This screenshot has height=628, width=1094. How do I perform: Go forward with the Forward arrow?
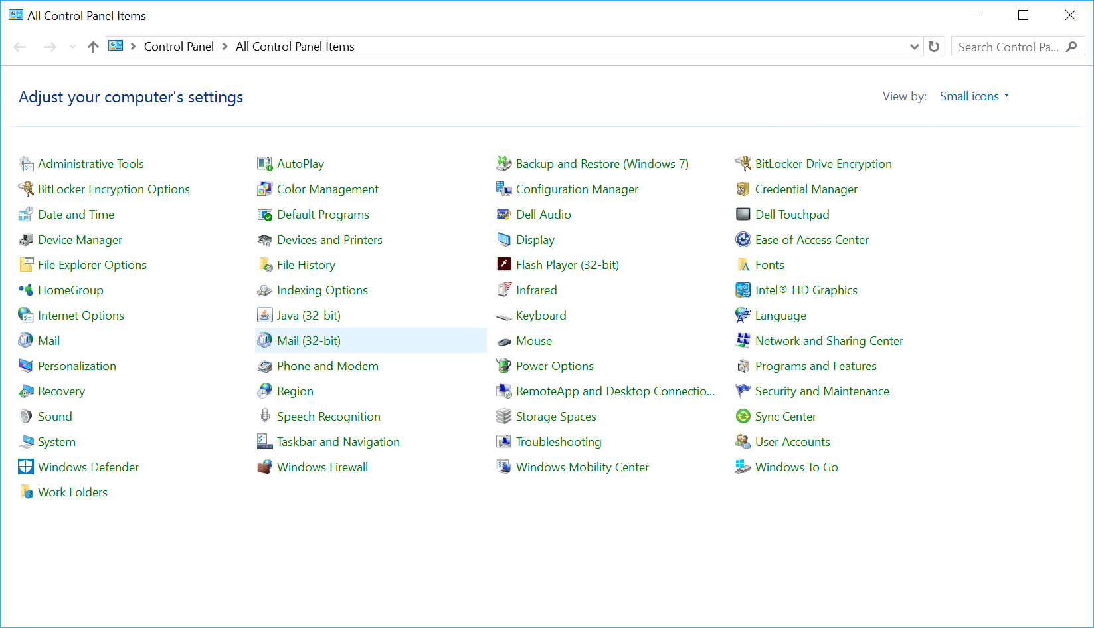[x=50, y=47]
